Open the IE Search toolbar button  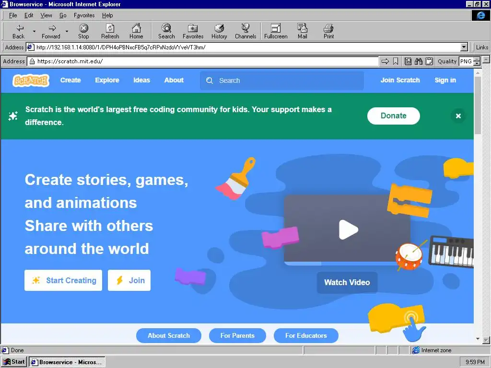(166, 32)
